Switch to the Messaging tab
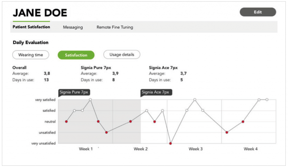The image size is (288, 168). point(73,27)
